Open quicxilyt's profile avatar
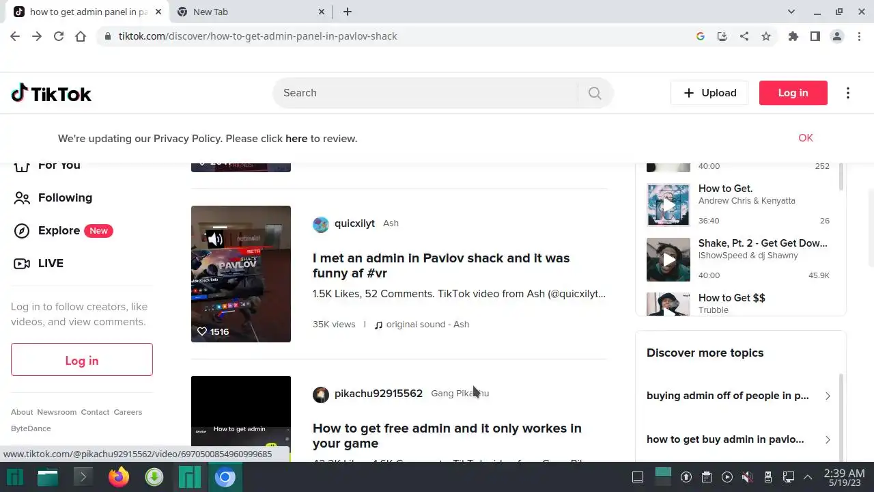The image size is (874, 492). [321, 224]
